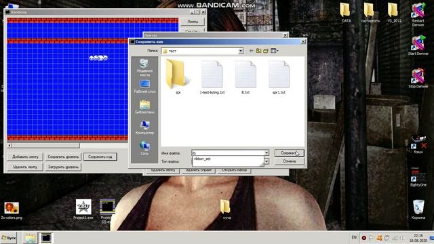Click Загрузить уровень button
Image resolution: width=434 pixels, height=244 pixels.
click(x=63, y=167)
